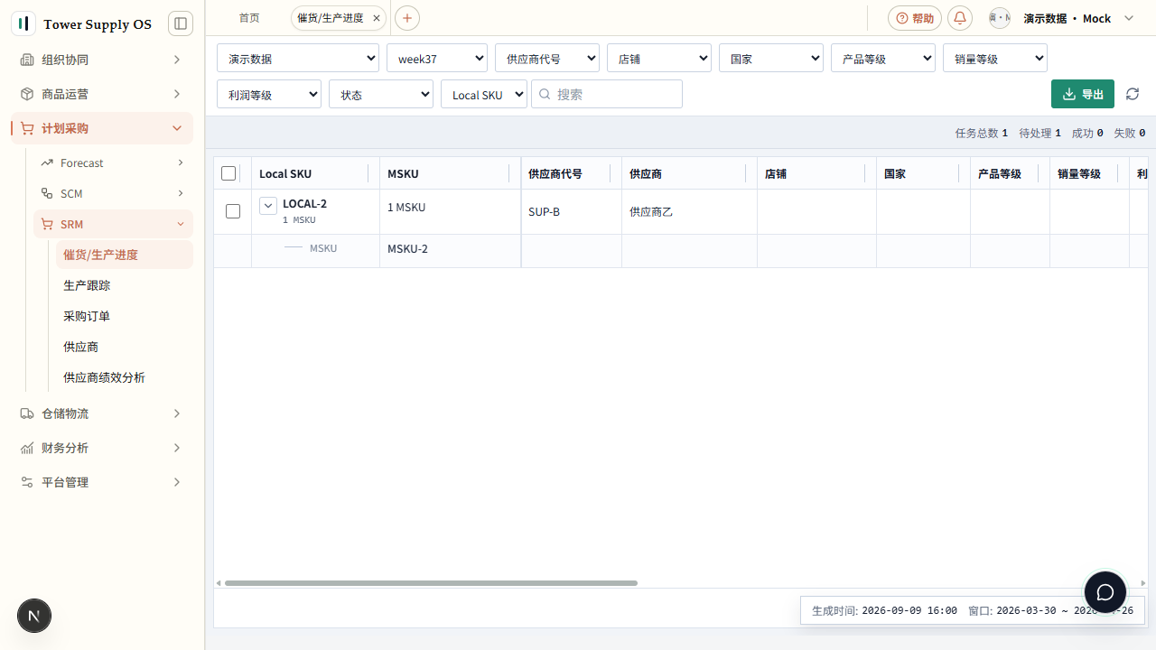This screenshot has width=1156, height=650.
Task: Open the 国家 filter dropdown
Action: coord(771,59)
